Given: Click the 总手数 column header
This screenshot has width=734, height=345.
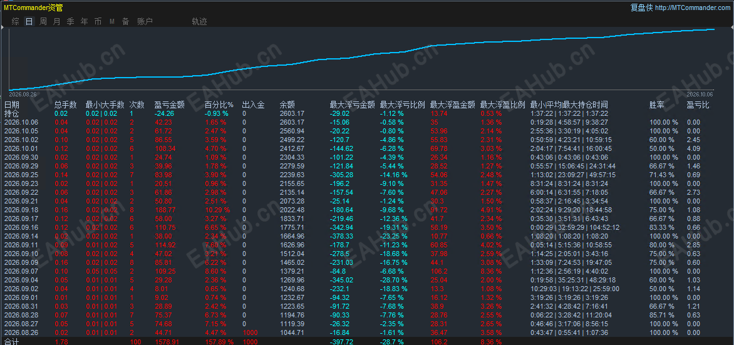Looking at the screenshot, I should 66,105.
